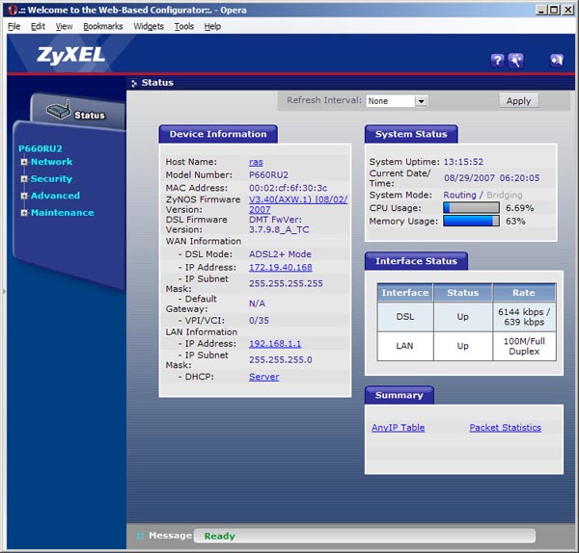Screen dimensions: 579x553
Task: Click the Memory Usage progress bar
Action: coord(471,222)
